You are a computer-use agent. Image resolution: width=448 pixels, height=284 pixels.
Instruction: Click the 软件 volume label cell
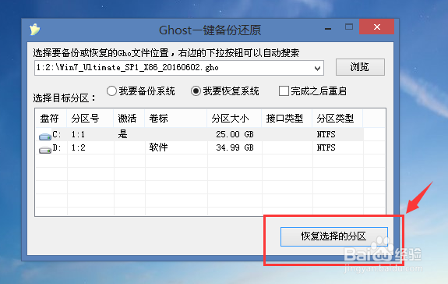(x=159, y=147)
